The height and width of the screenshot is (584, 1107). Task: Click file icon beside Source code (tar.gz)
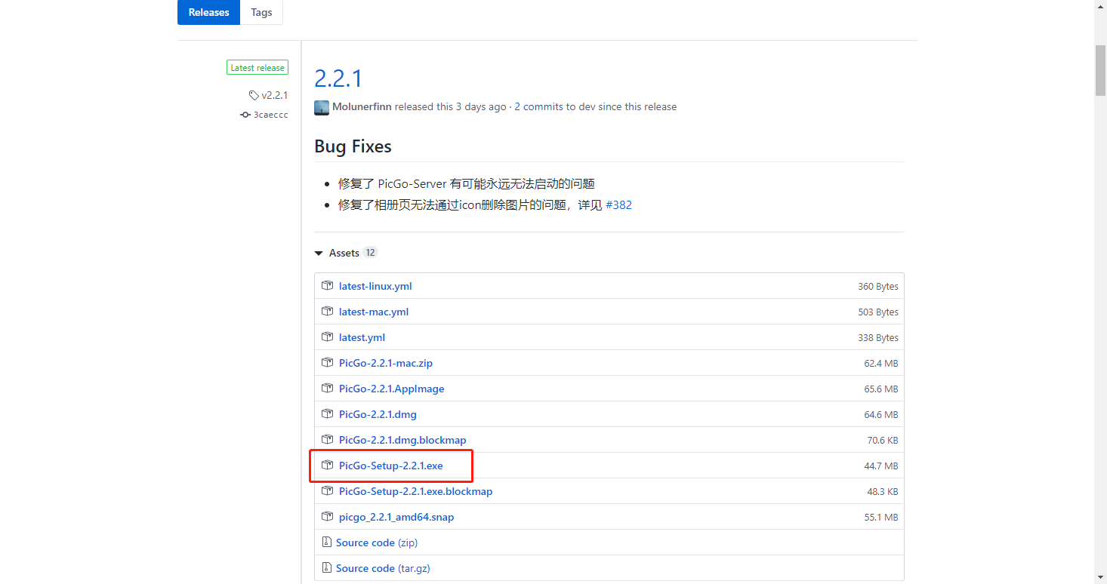tap(327, 568)
